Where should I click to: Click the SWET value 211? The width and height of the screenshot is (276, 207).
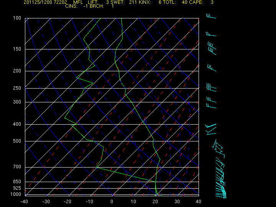133,2
